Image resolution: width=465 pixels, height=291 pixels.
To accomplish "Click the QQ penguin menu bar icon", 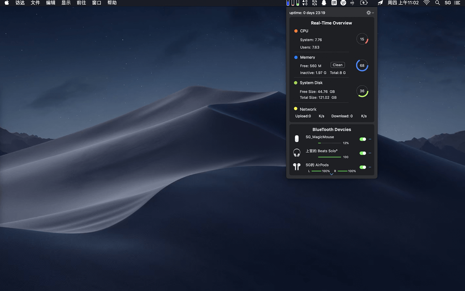I will tap(324, 3).
